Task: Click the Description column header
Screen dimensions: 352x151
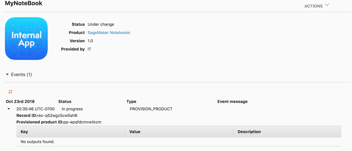Action: pos(249,131)
